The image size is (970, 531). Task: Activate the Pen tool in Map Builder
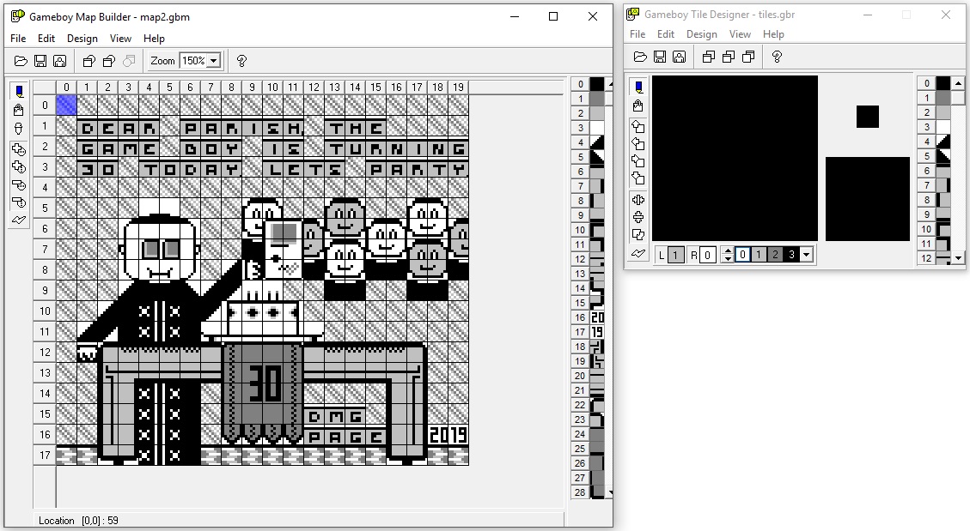(x=19, y=91)
